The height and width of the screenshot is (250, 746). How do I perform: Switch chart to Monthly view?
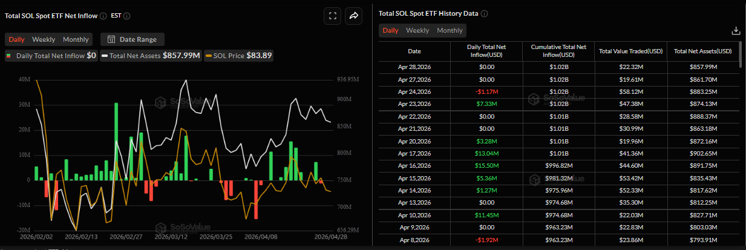76,39
